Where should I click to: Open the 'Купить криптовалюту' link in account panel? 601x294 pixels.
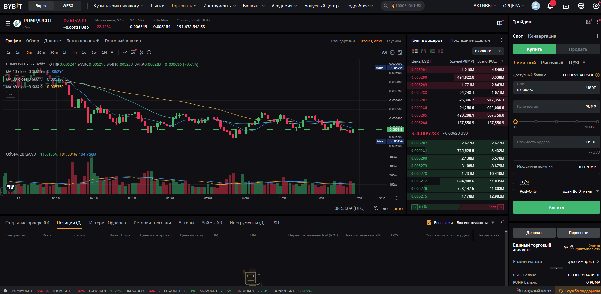pyautogui.click(x=587, y=247)
